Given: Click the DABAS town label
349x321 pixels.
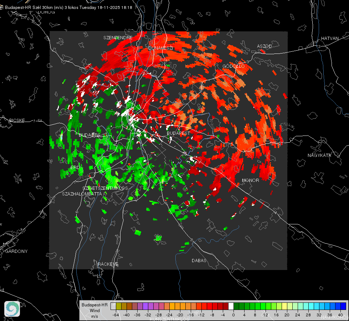Looking at the screenshot, I should click(199, 260).
